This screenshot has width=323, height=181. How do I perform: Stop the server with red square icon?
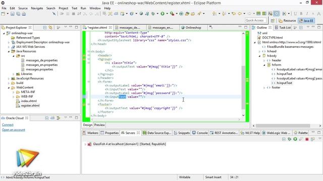307,139
